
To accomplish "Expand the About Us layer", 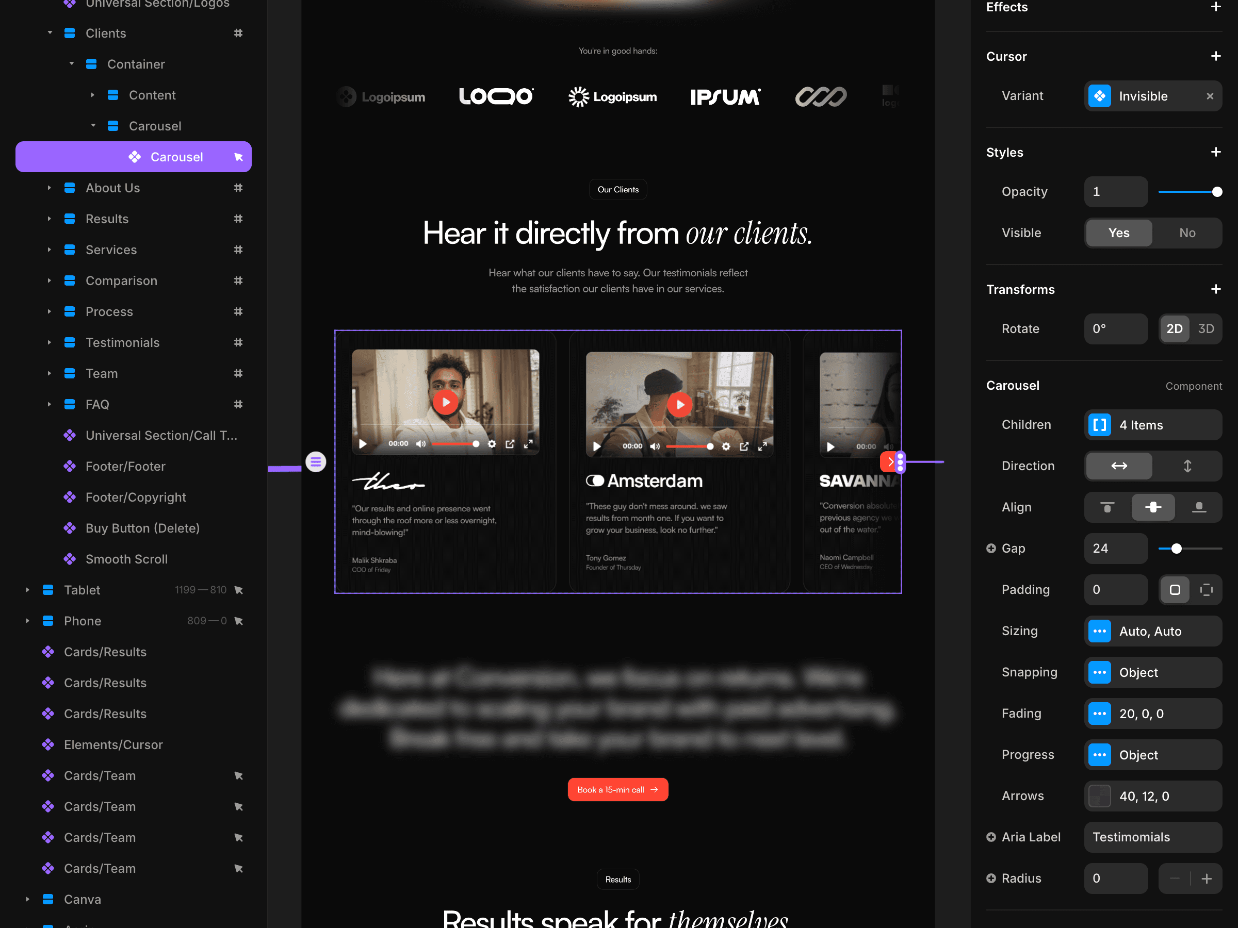I will point(49,188).
